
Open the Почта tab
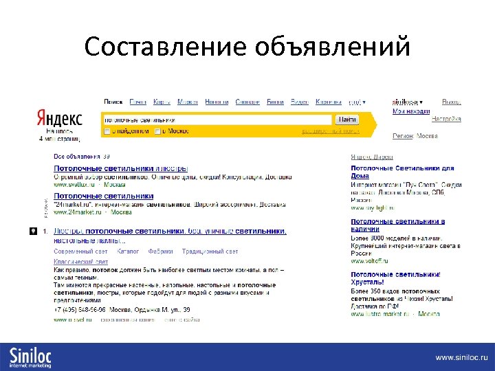click(138, 102)
